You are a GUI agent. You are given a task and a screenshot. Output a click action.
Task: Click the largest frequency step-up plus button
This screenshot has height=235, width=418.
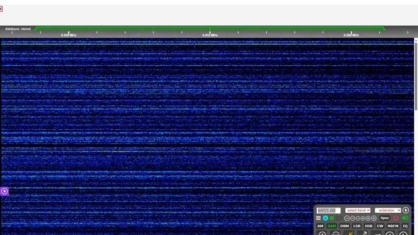pos(374,218)
